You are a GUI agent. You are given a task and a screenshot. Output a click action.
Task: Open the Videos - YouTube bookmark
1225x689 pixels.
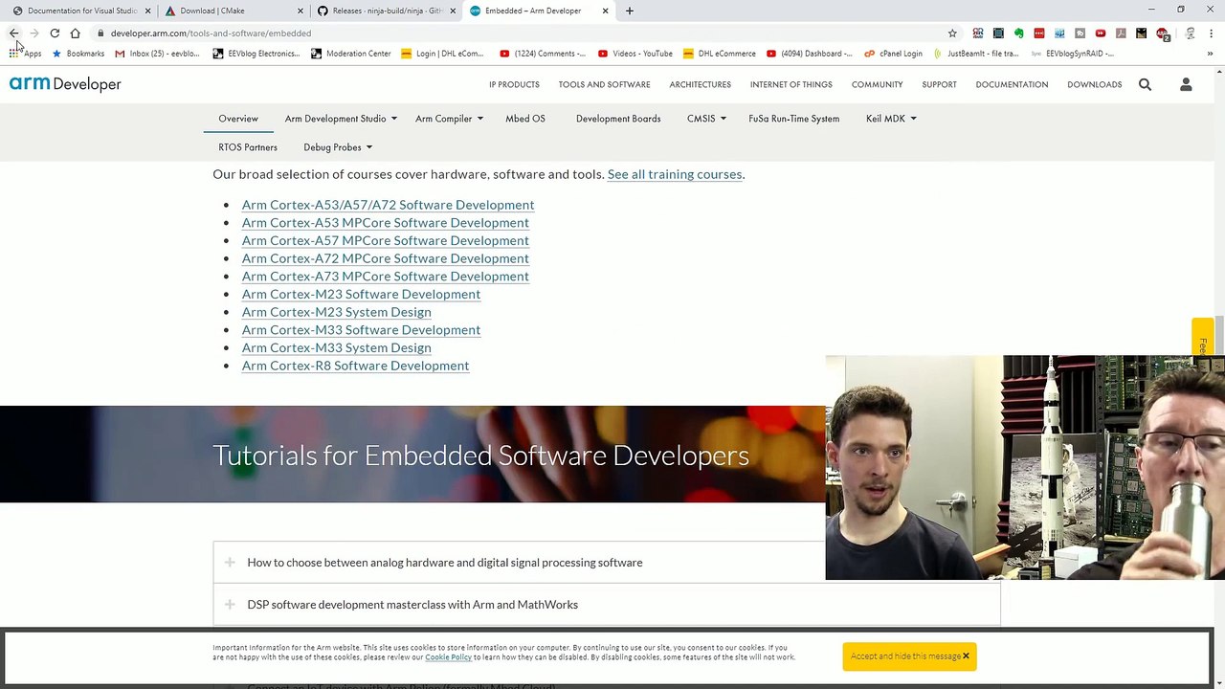point(635,54)
